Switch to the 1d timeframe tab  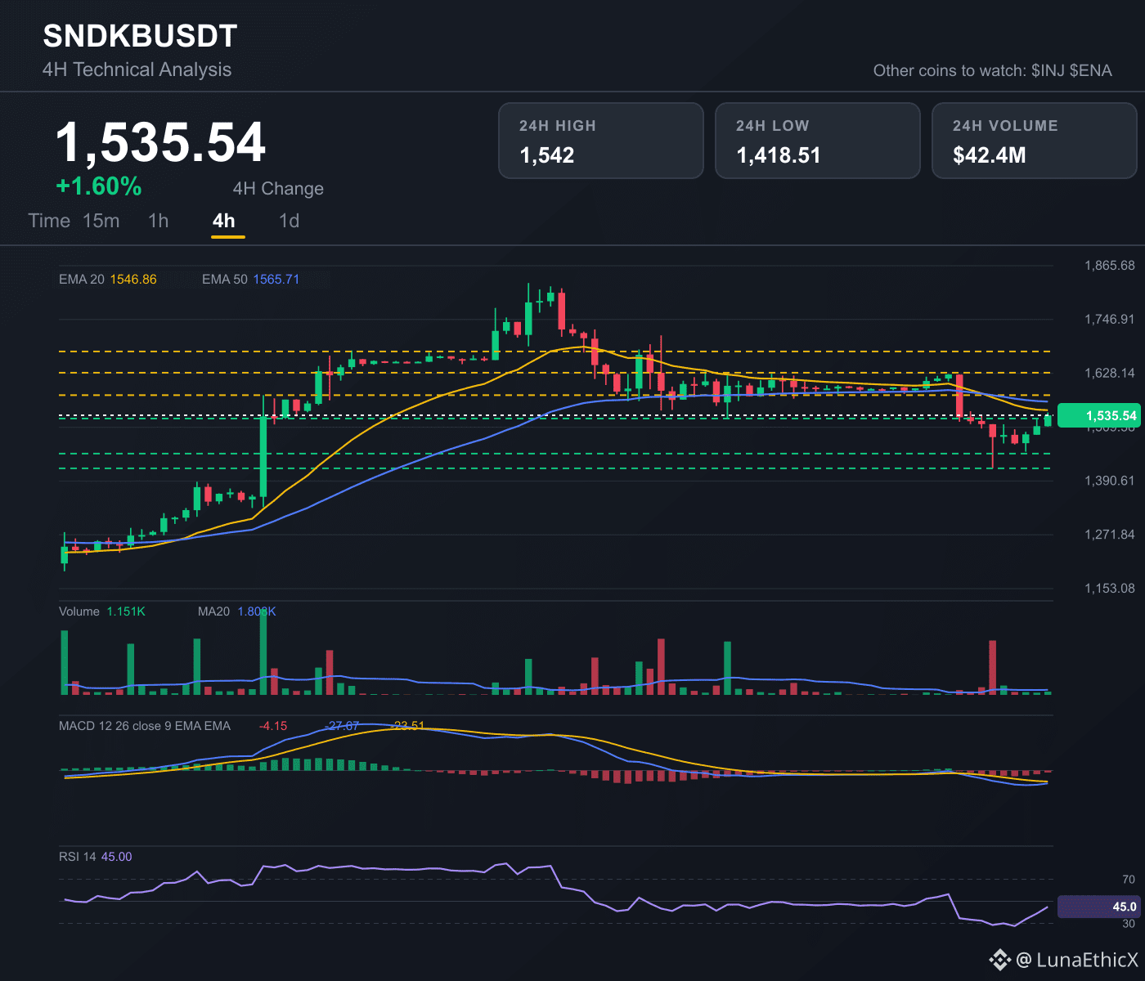point(289,221)
